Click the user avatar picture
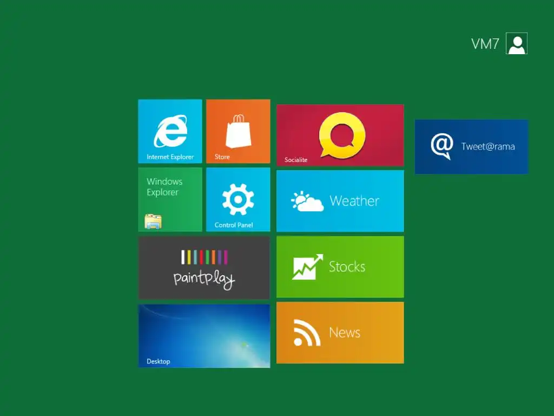This screenshot has width=554, height=416. tap(517, 43)
